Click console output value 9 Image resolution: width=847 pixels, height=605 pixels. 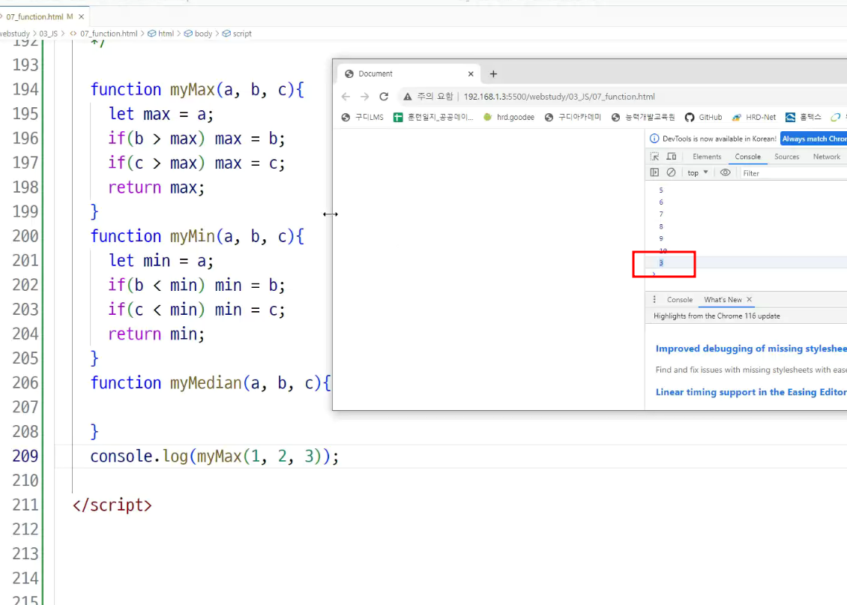[x=660, y=238]
